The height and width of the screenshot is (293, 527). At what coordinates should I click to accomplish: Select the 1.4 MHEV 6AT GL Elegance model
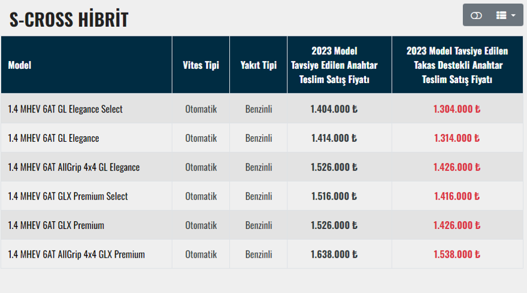[53, 138]
